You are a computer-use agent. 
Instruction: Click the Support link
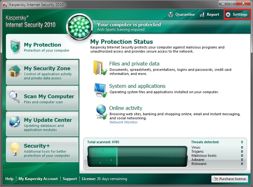coord(70,179)
